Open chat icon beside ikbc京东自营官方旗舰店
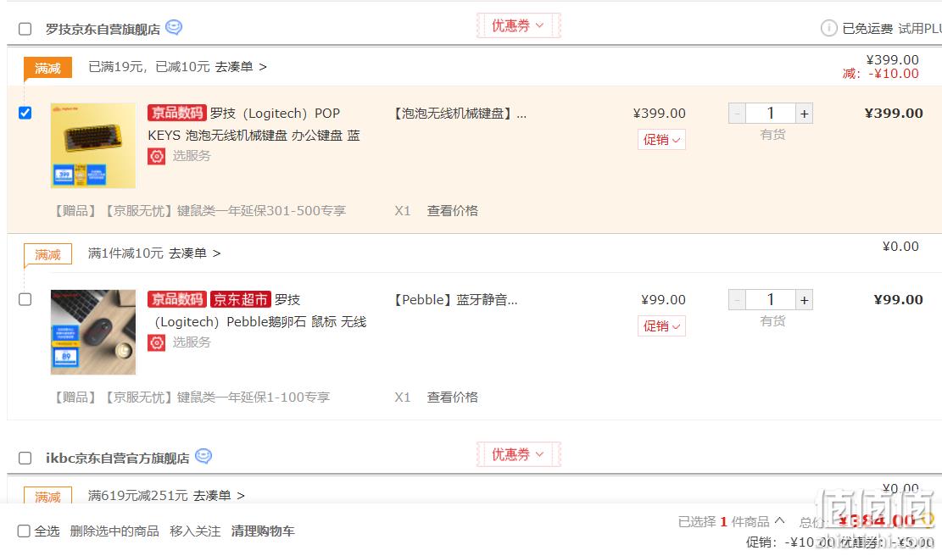The image size is (942, 556). 203,456
